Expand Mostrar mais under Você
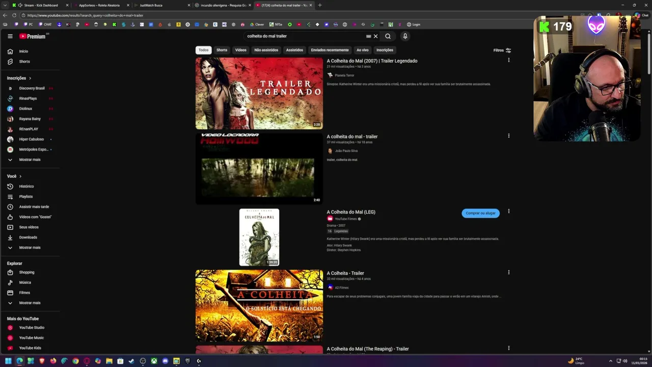Screen dimensions: 652x367 point(30,247)
